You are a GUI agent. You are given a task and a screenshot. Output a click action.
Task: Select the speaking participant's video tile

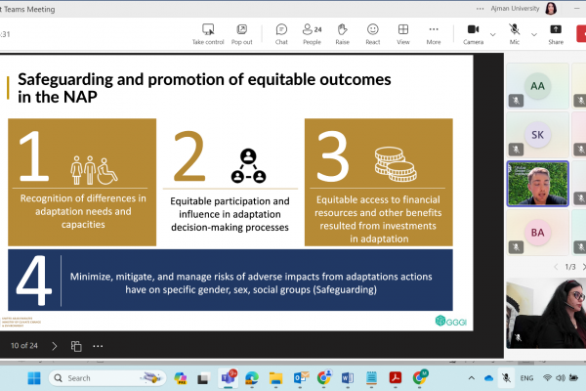pyautogui.click(x=536, y=183)
